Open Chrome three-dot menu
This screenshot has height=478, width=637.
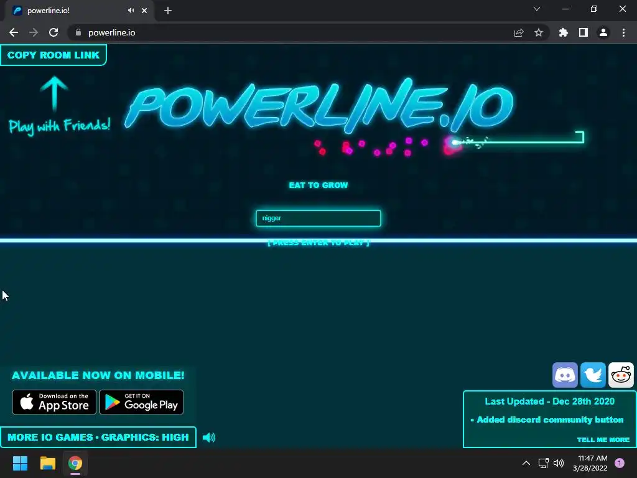point(623,32)
